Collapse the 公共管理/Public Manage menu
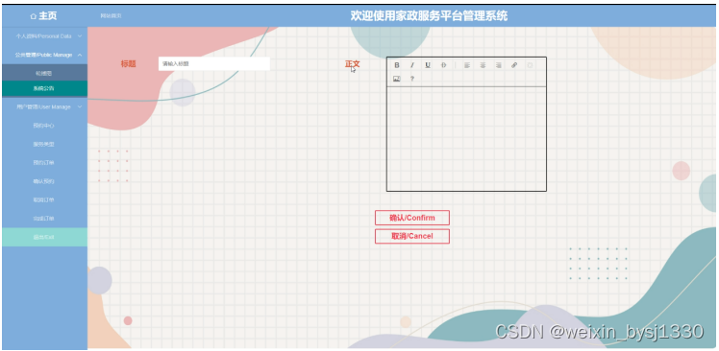719x351 pixels. (x=44, y=55)
